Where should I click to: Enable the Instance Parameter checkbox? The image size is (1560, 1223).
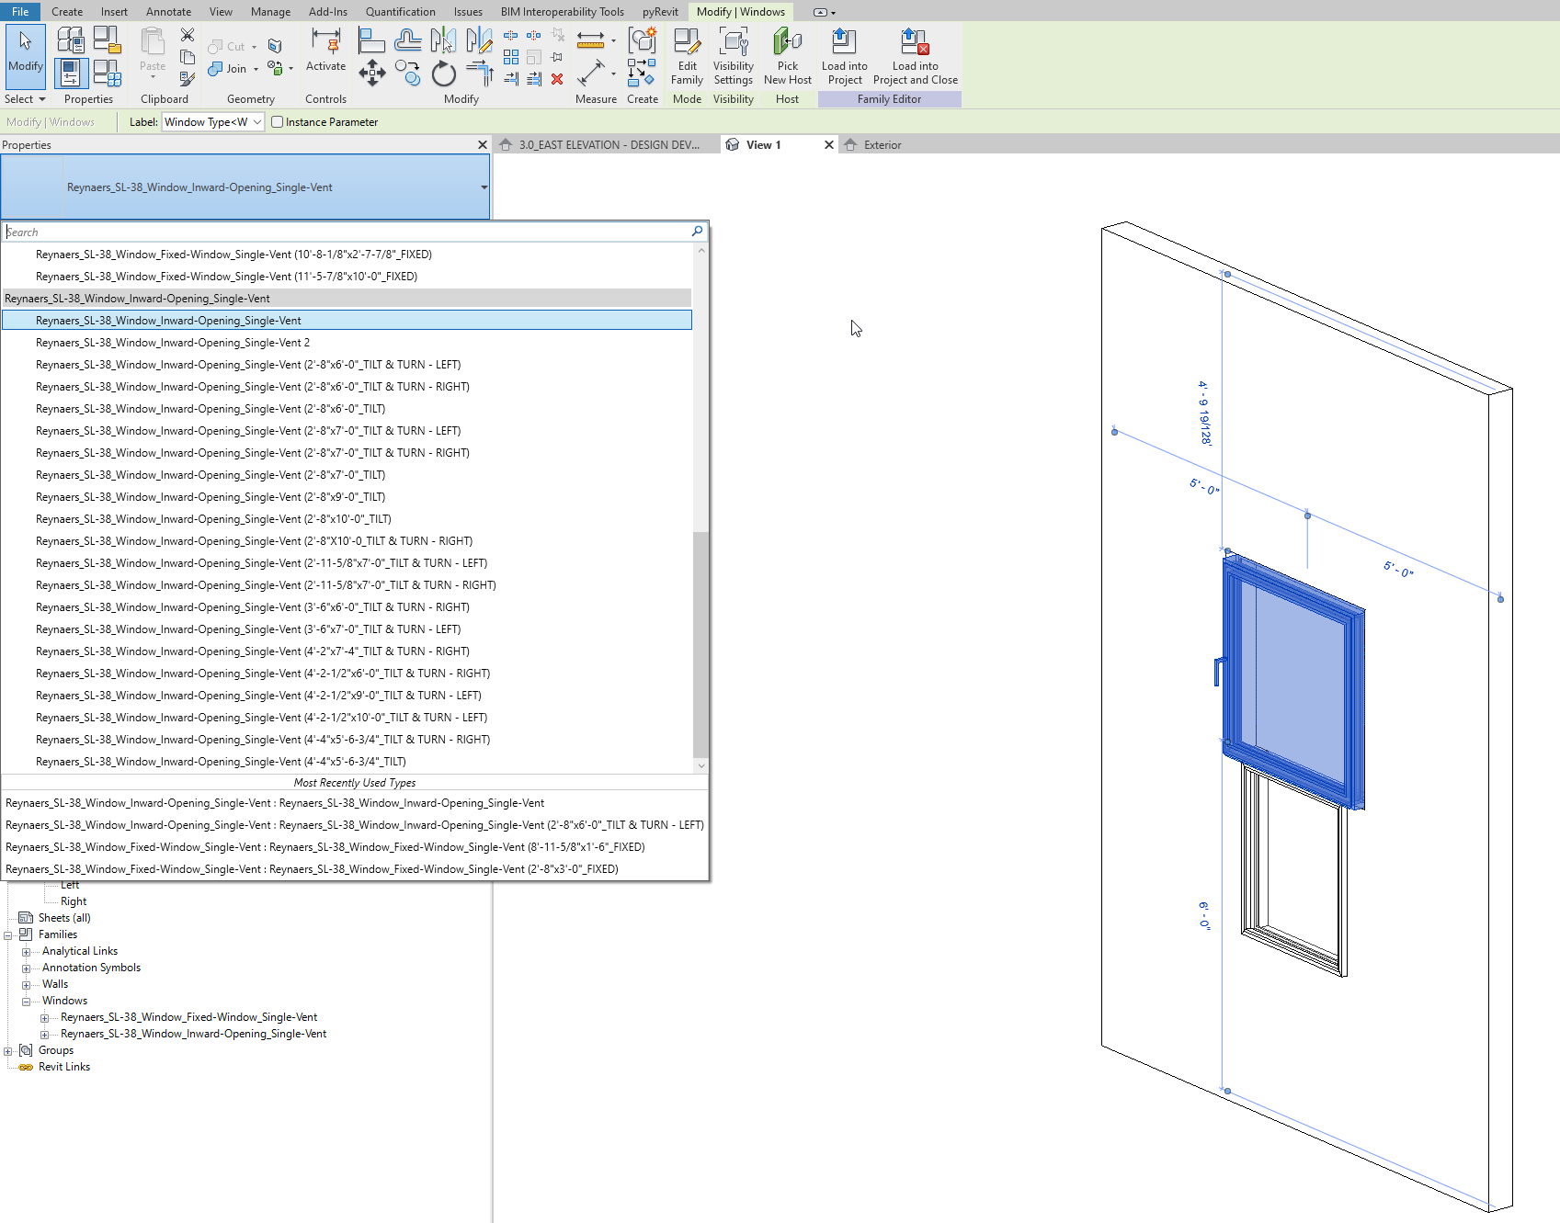(x=278, y=121)
